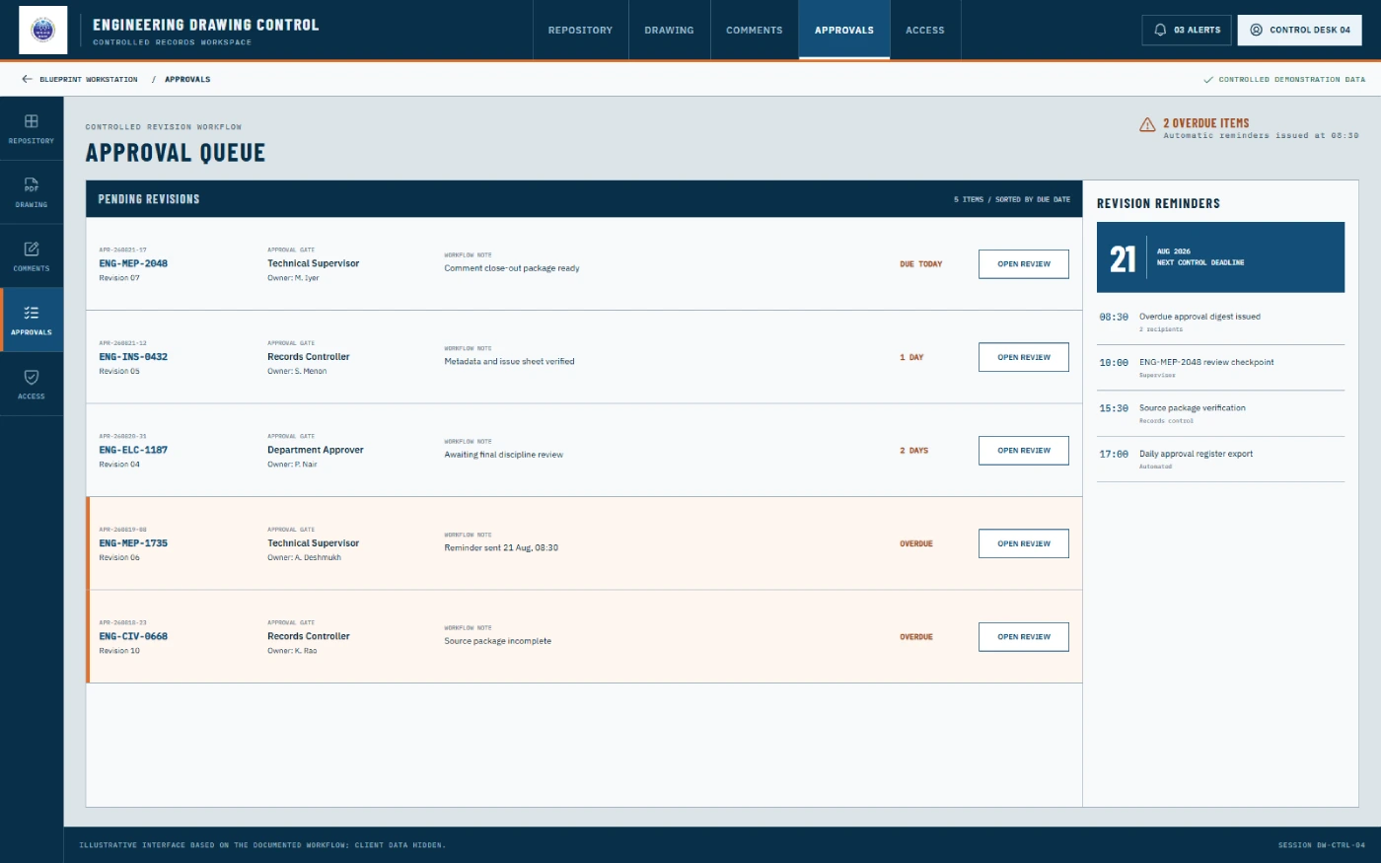Select 10:00 ENG-MEP-2048 review checkpoint reminder
Viewport: 1381px width, 863px height.
(x=1220, y=368)
